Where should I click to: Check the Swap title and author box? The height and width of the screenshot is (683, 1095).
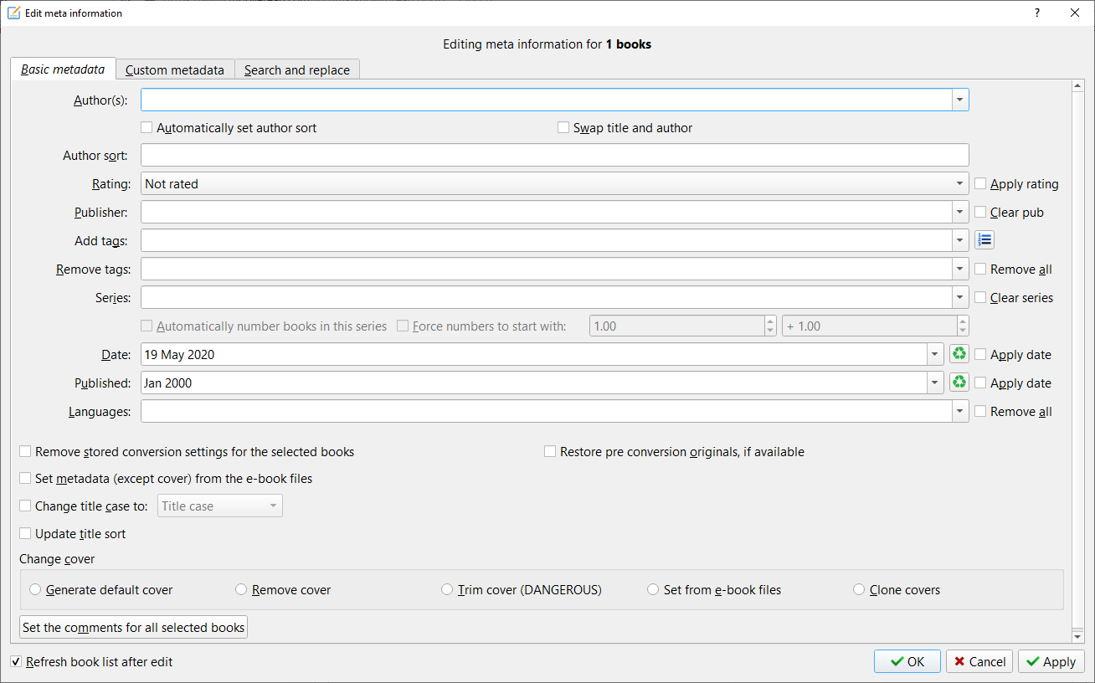pos(563,128)
